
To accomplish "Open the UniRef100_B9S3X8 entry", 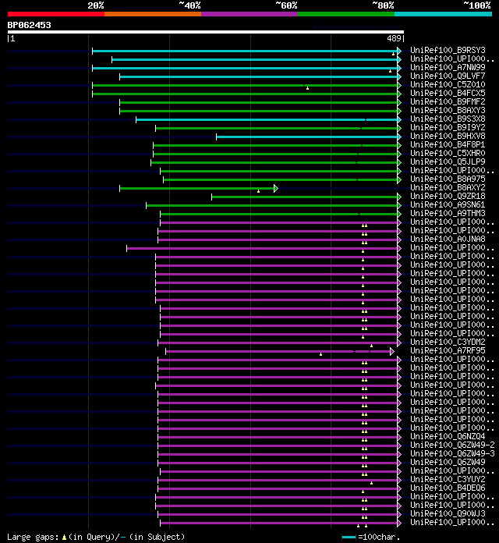I will [448, 119].
